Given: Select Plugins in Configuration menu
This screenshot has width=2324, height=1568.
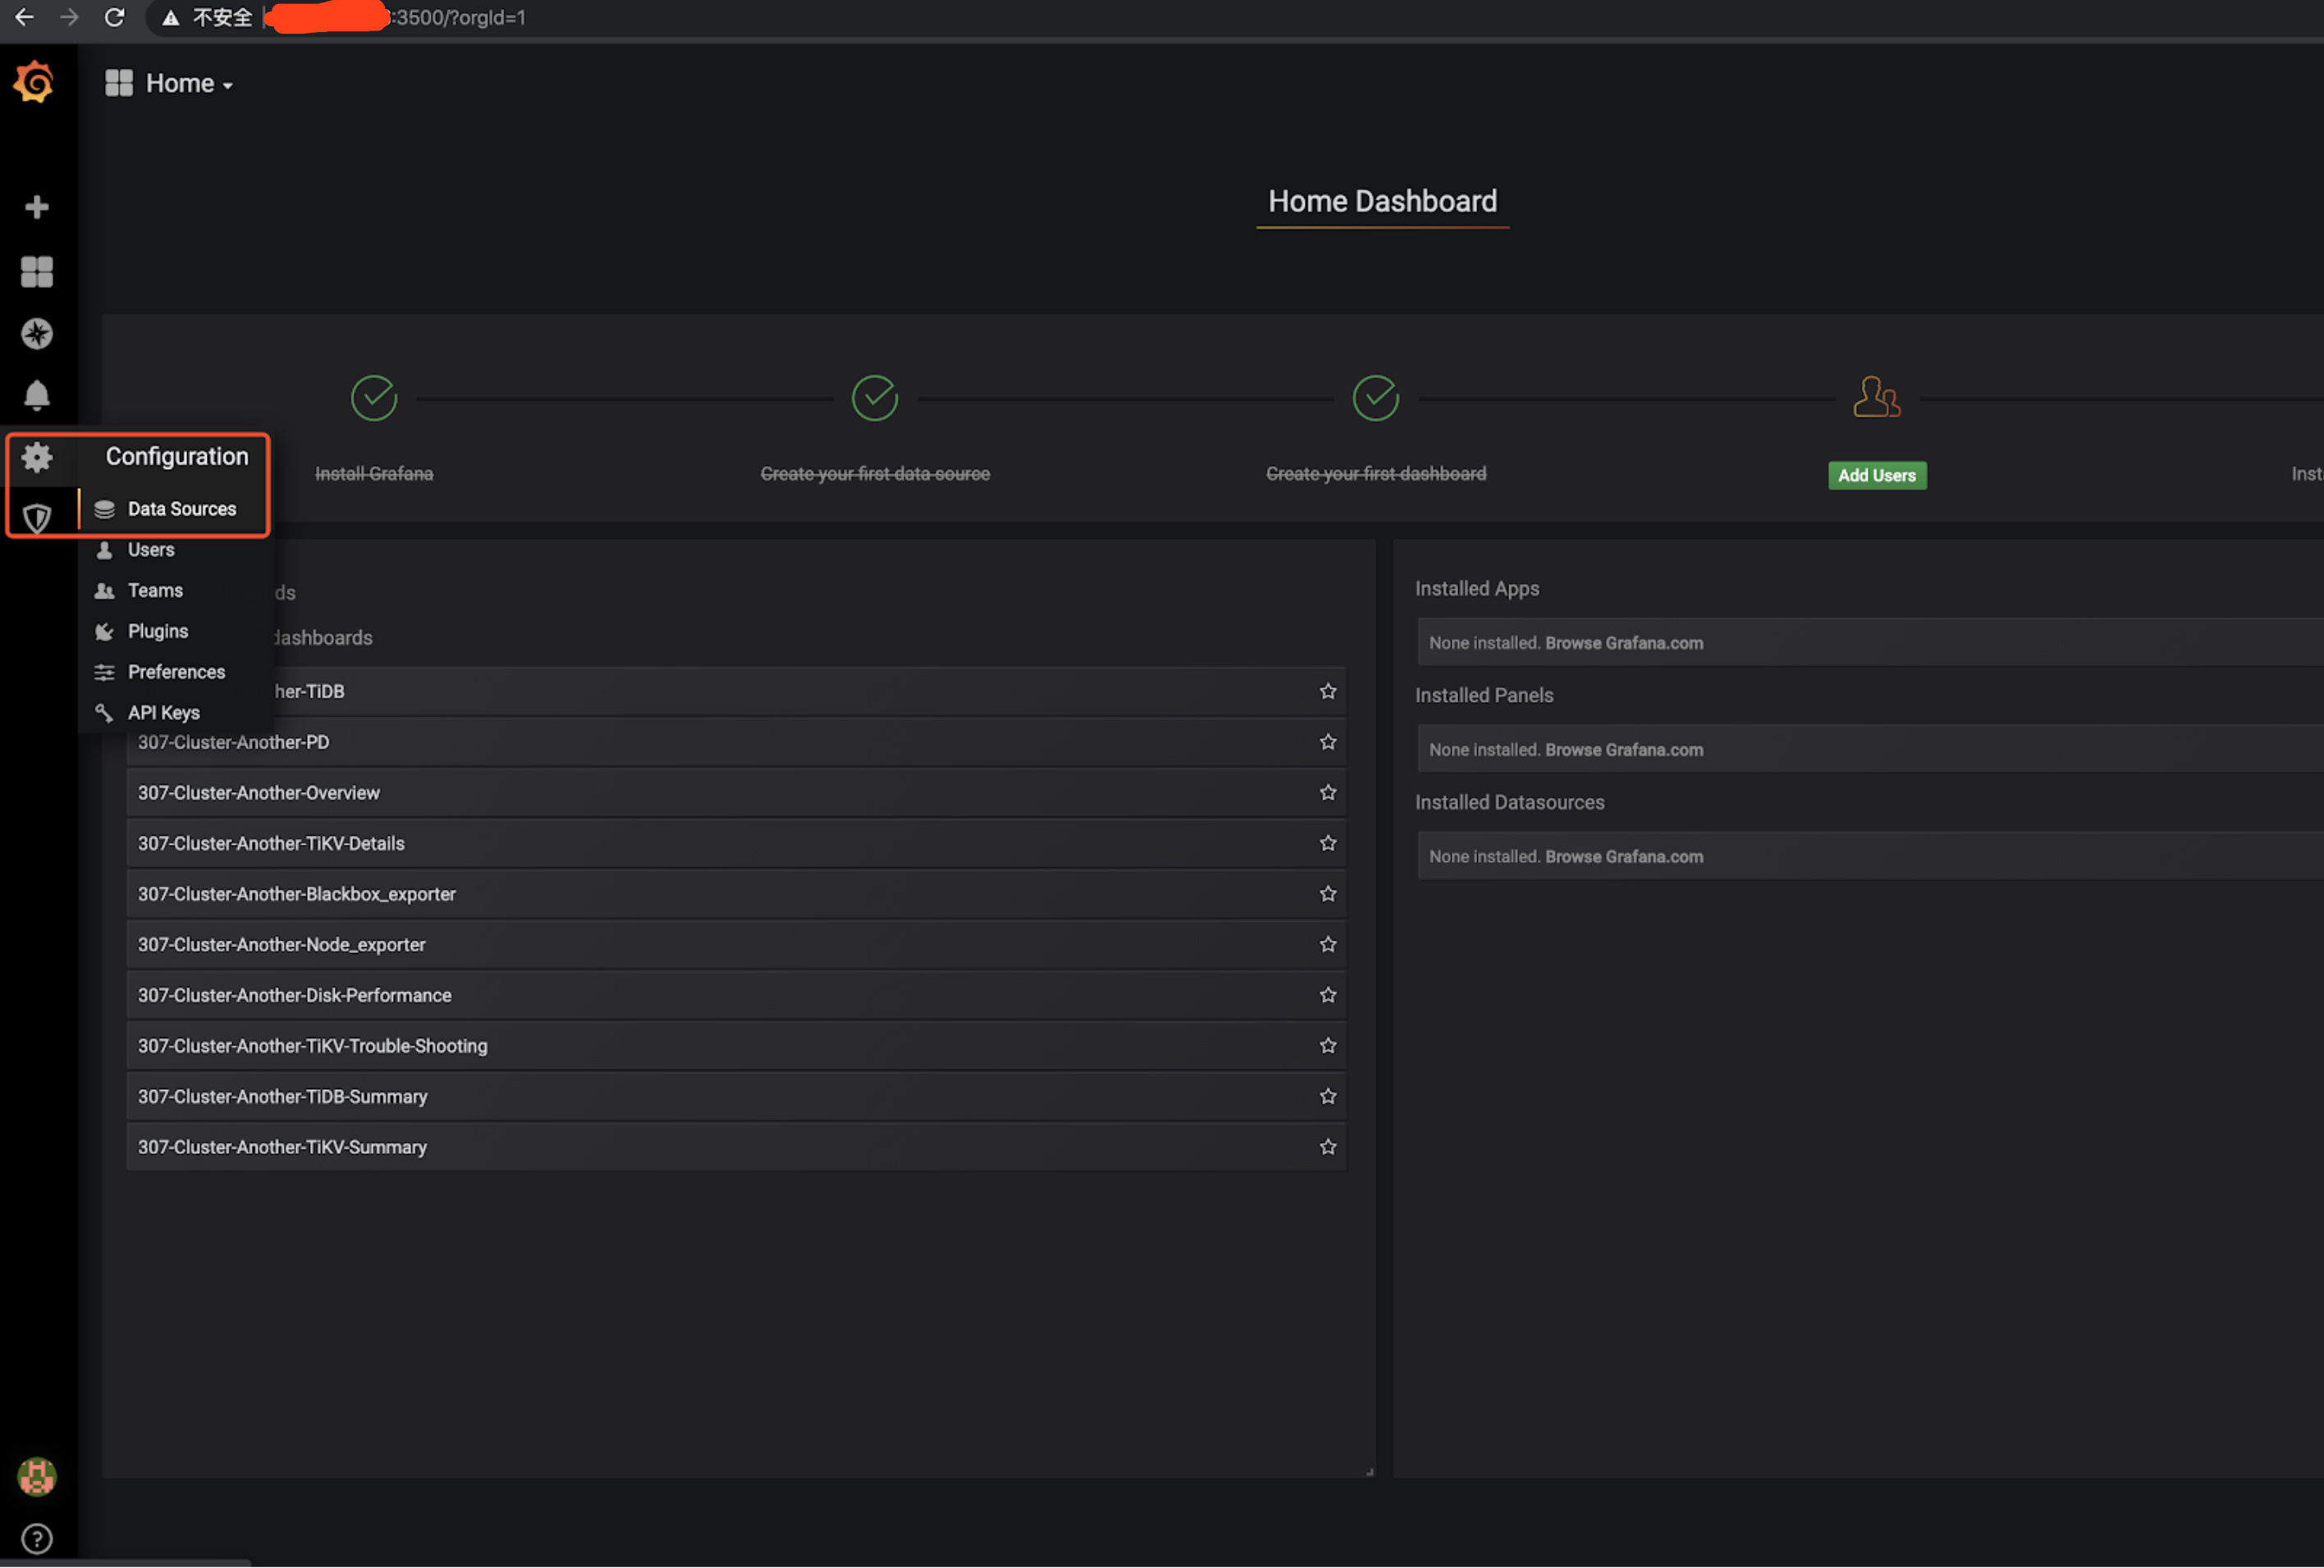Looking at the screenshot, I should pyautogui.click(x=158, y=631).
